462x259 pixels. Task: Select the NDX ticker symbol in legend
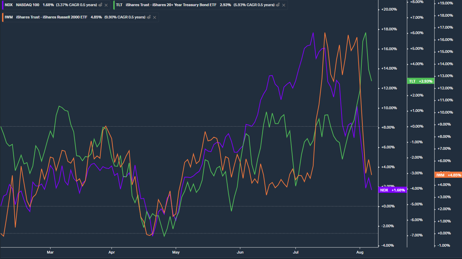tap(9, 5)
